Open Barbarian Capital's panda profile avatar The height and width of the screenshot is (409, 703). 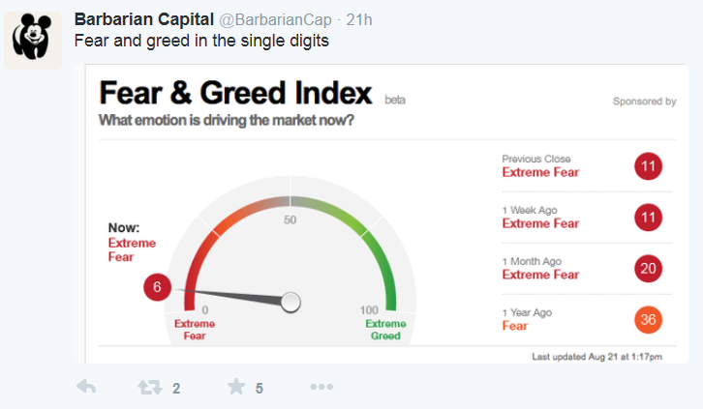click(x=33, y=41)
